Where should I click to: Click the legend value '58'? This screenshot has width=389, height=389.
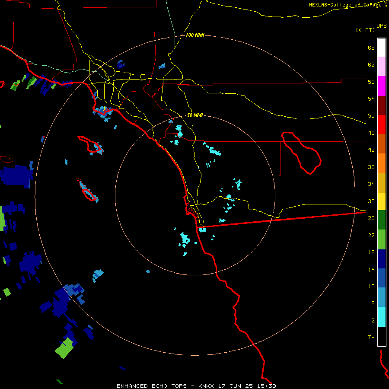[x=371, y=82]
